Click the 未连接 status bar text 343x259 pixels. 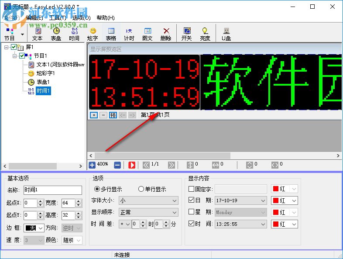click(x=122, y=255)
